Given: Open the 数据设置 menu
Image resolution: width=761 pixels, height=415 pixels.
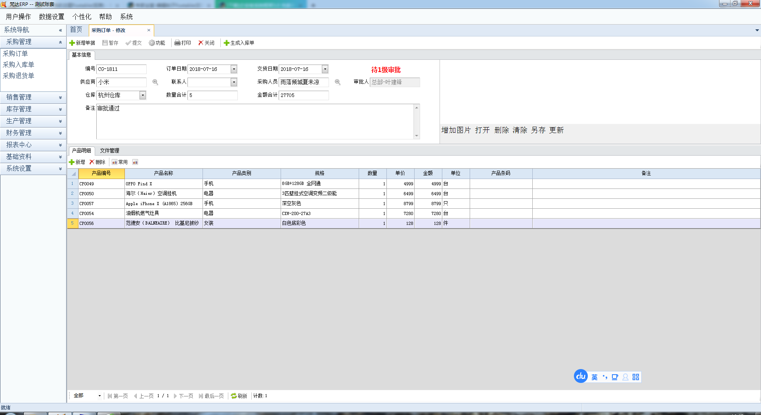Looking at the screenshot, I should 52,17.
